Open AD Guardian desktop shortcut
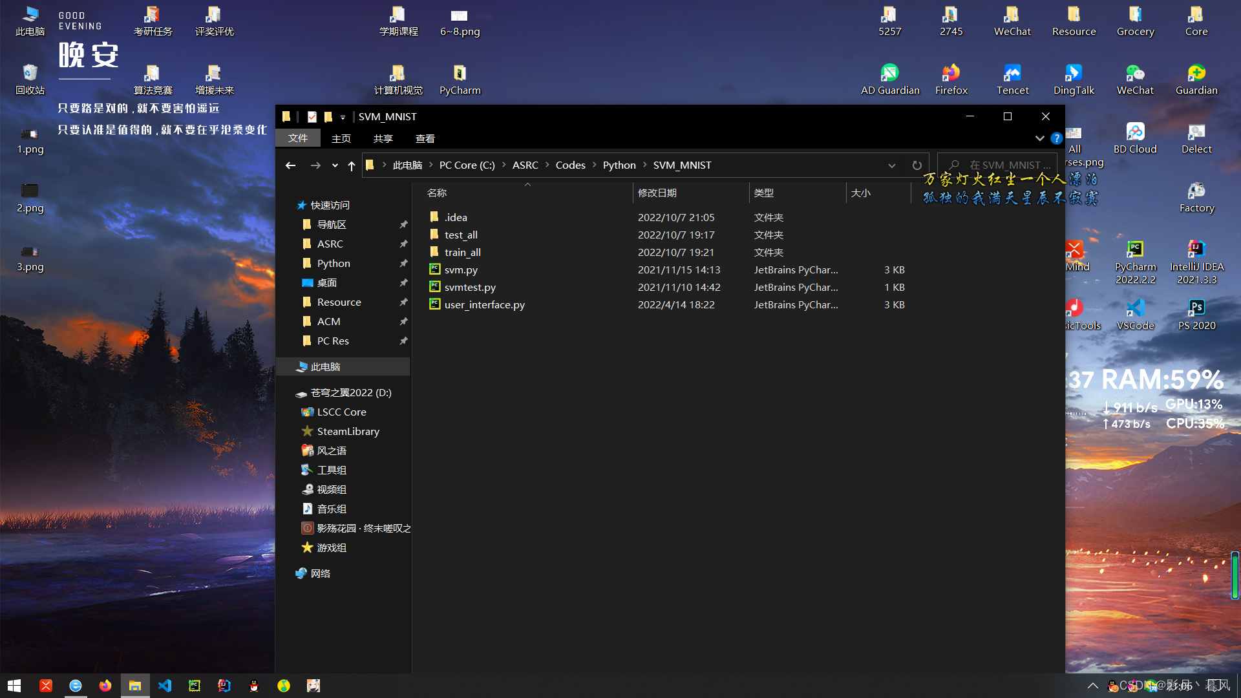Screen dimensions: 1241x698 click(890, 79)
